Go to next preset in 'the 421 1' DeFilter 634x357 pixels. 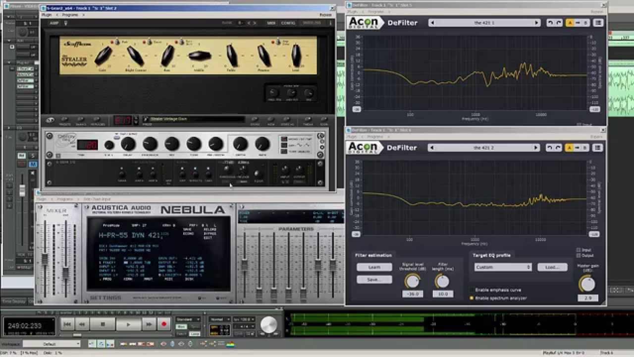(536, 23)
